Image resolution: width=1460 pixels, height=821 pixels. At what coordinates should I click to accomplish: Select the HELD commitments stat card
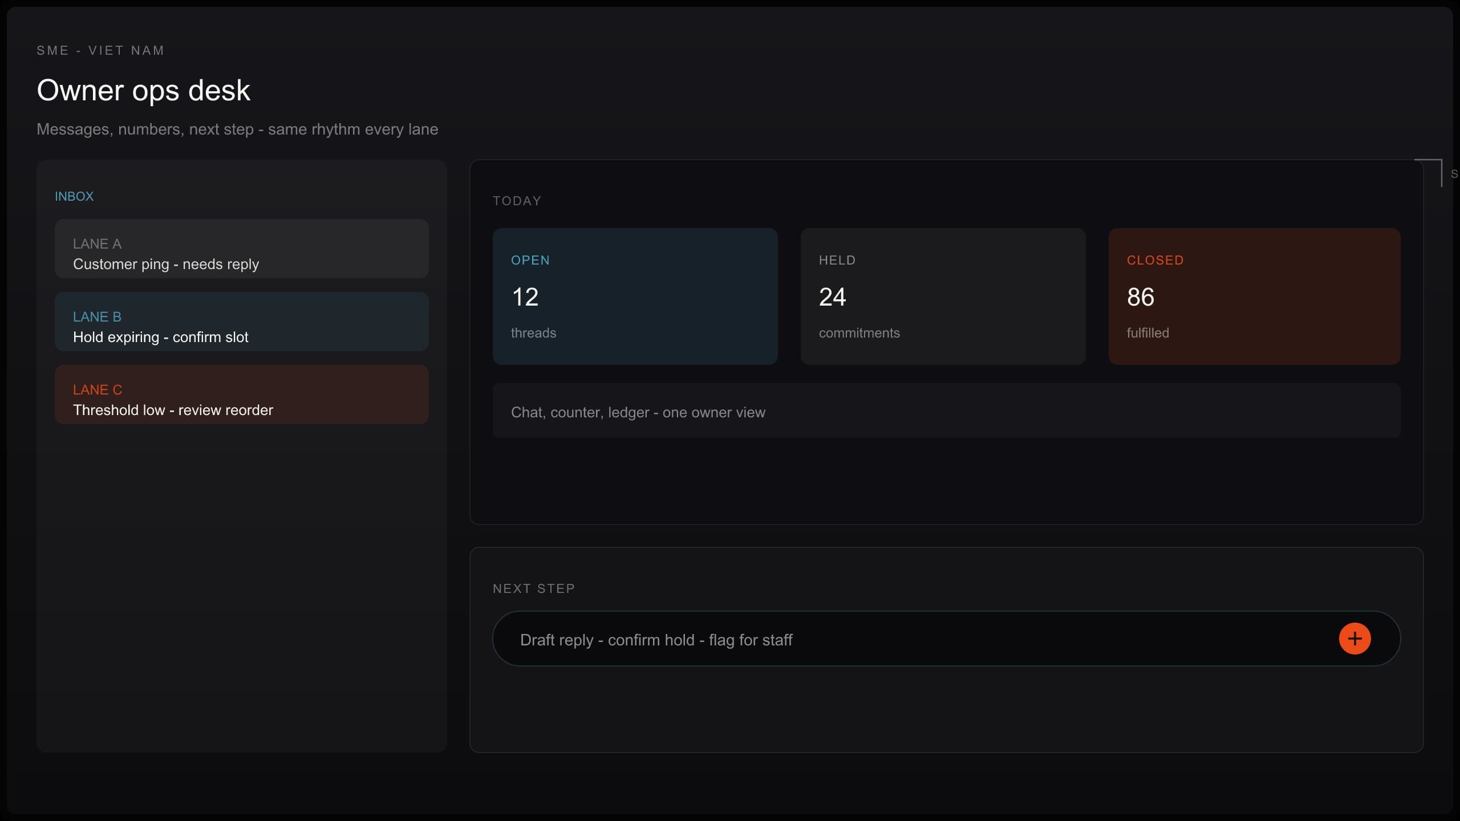[943, 296]
